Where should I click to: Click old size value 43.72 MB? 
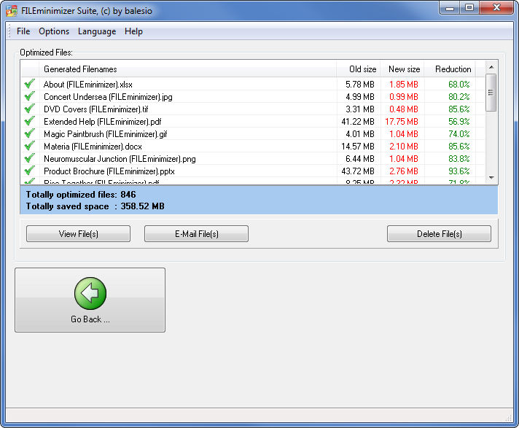(358, 171)
